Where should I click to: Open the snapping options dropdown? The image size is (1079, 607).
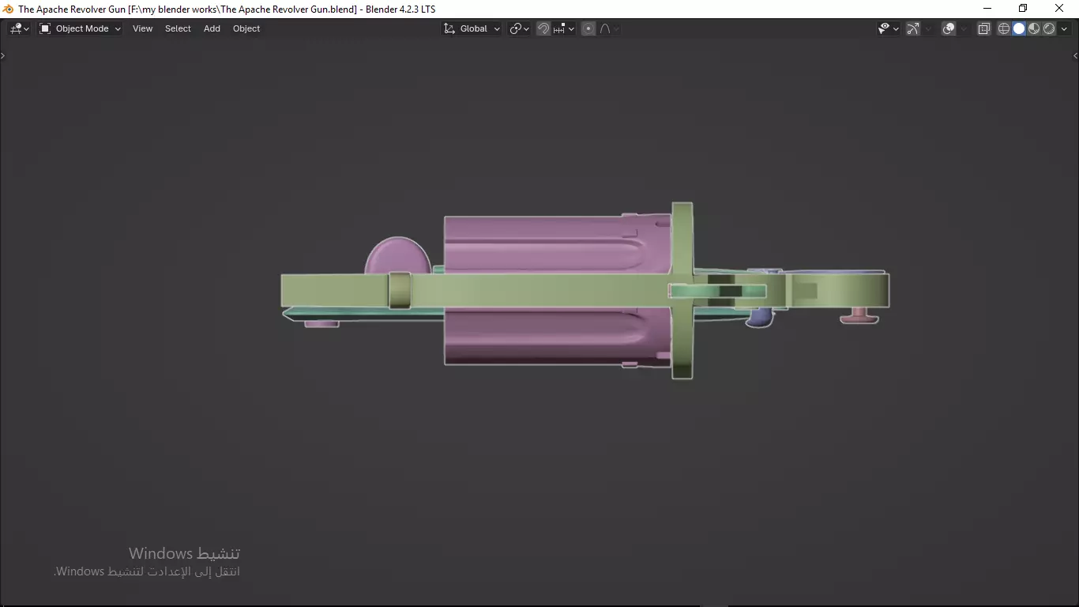(x=564, y=28)
